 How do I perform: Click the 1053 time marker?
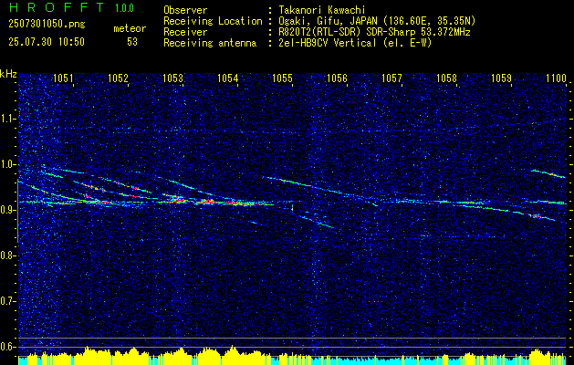[172, 78]
